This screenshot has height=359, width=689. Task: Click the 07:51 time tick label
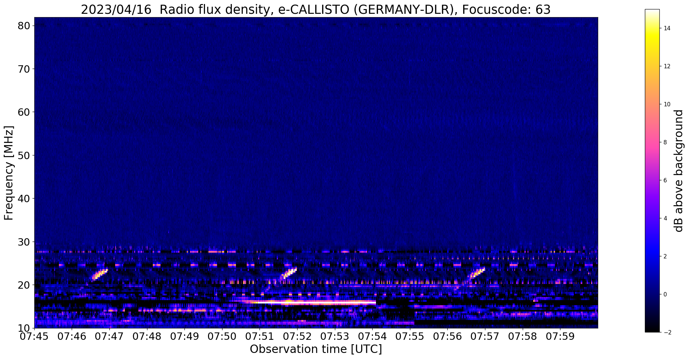coord(260,336)
